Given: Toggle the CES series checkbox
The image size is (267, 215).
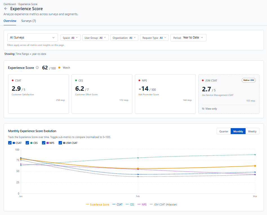Looking at the screenshot, I should point(27,143).
